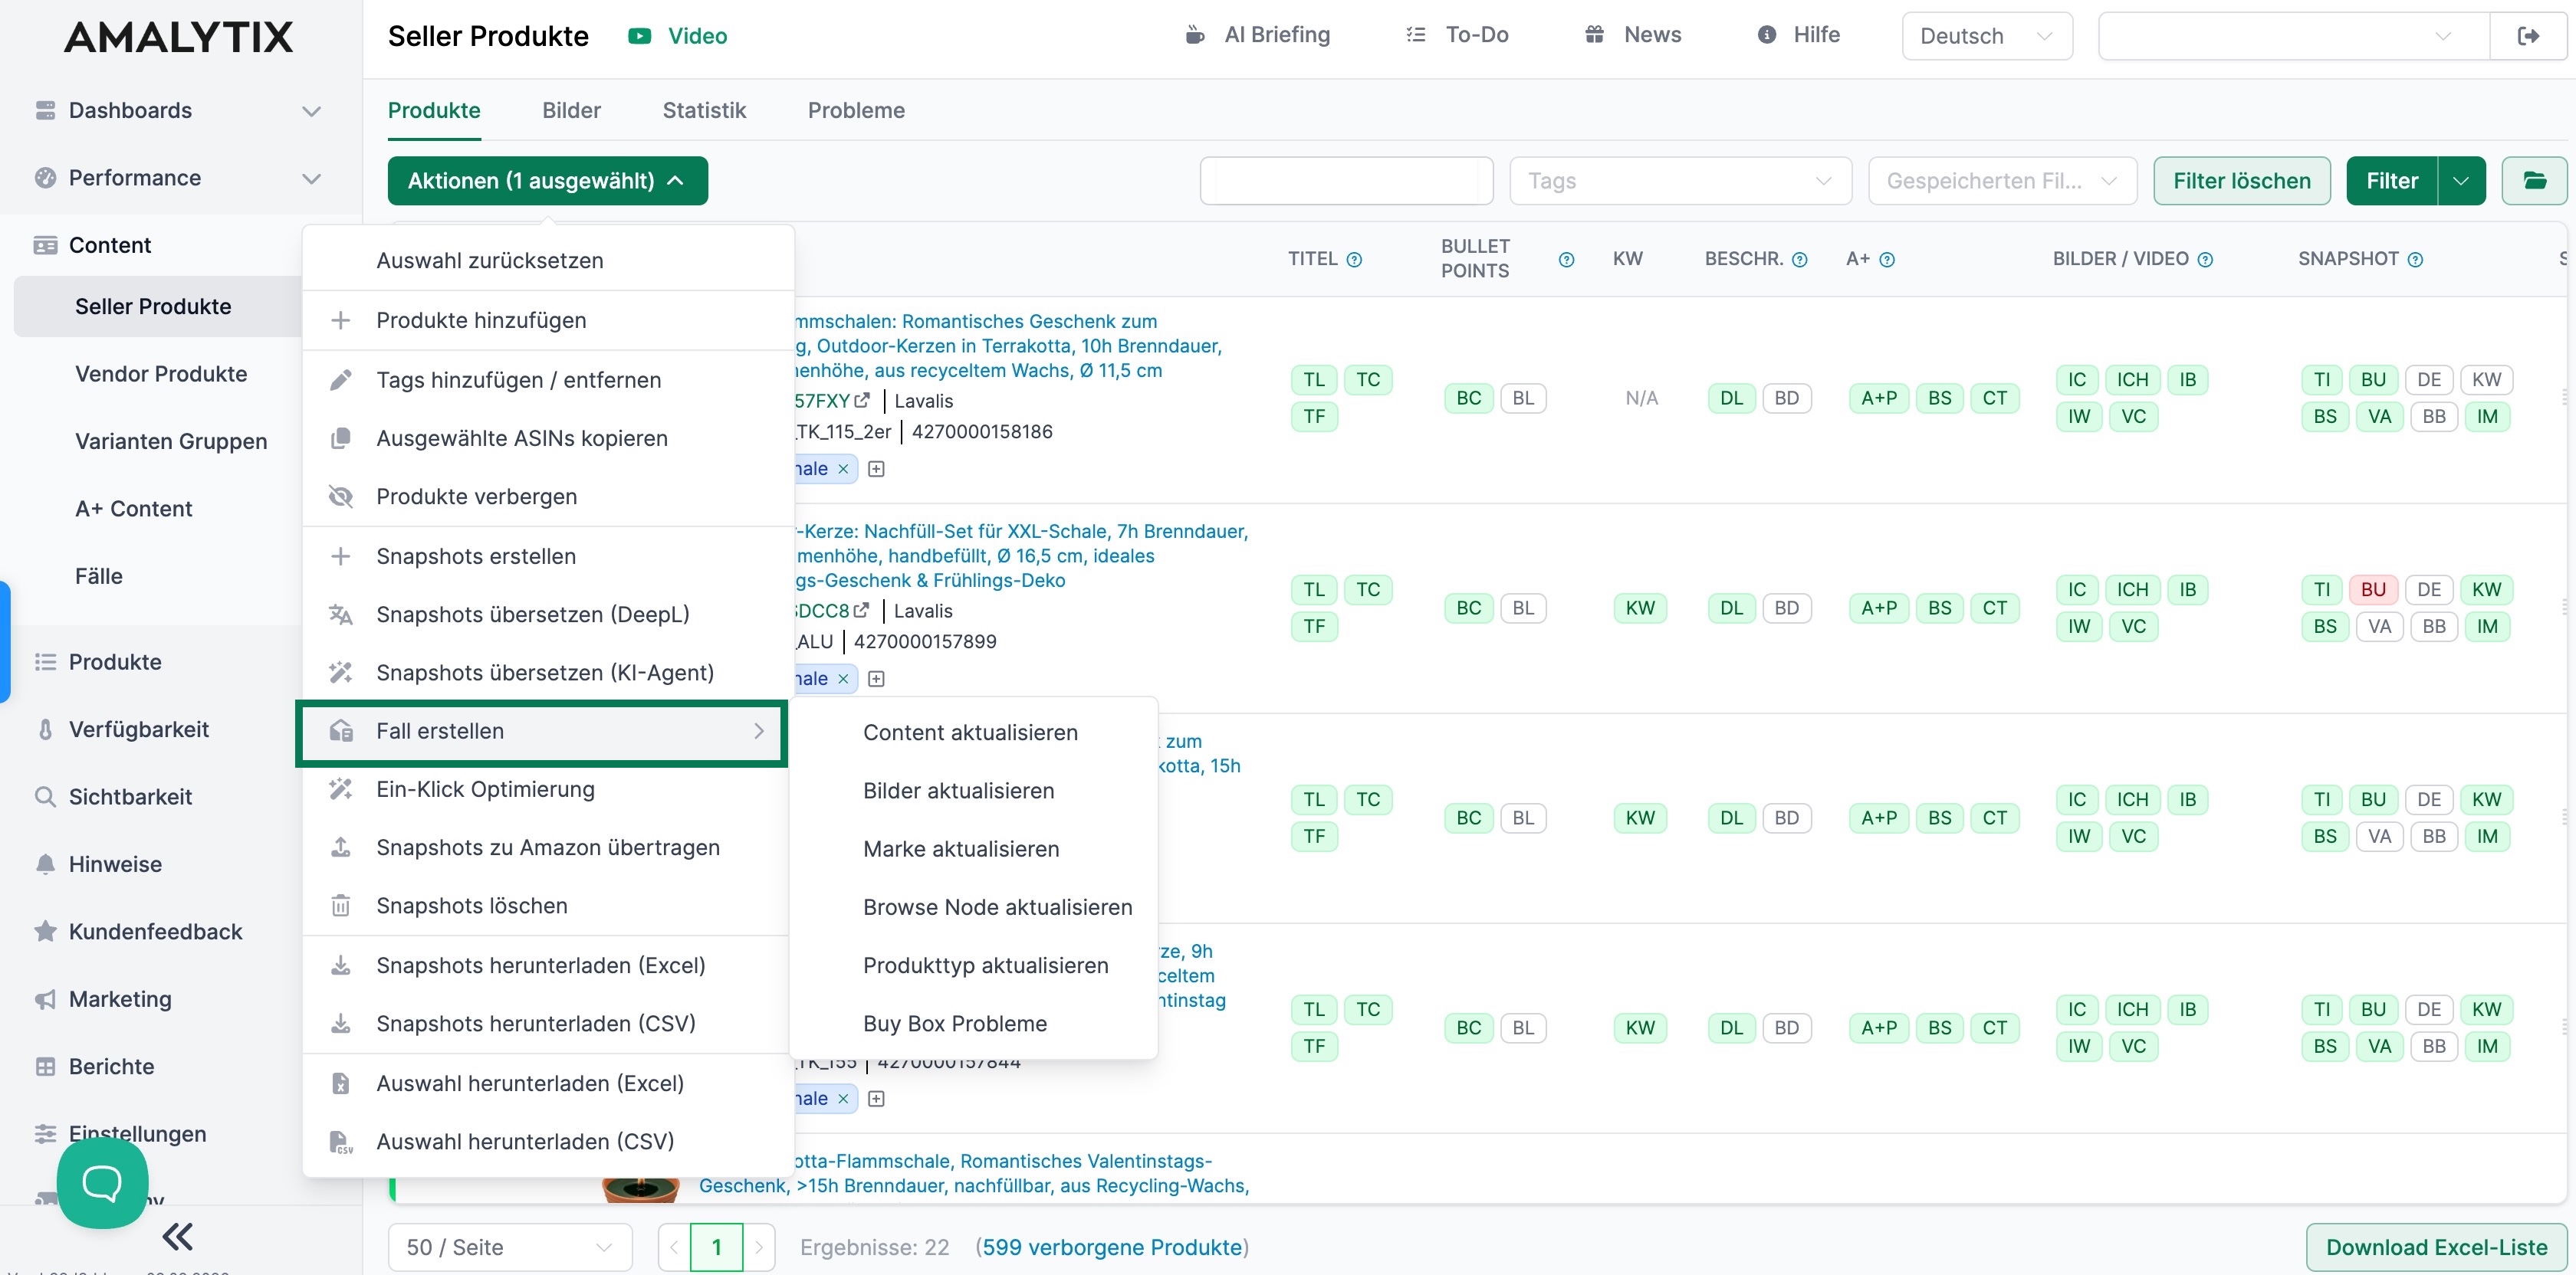Choose Buy Box Probleme in submenu

954,1023
